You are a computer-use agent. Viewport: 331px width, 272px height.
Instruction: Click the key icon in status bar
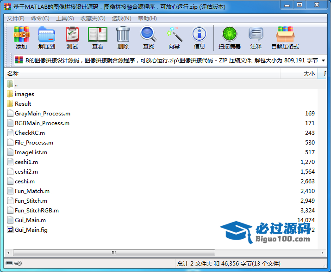18,263
